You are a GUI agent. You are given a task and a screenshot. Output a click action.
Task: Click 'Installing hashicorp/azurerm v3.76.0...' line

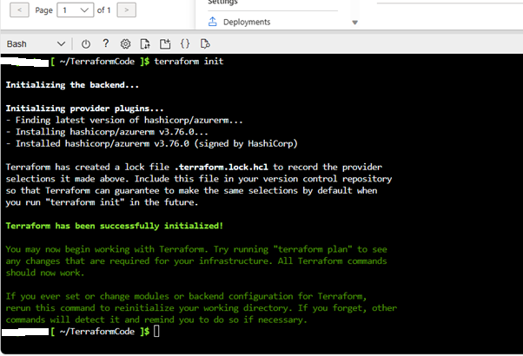click(107, 132)
